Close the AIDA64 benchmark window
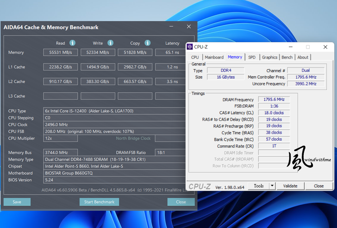 click(188, 27)
